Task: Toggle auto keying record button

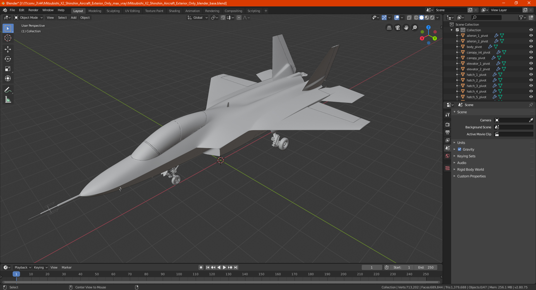Action: 201,267
